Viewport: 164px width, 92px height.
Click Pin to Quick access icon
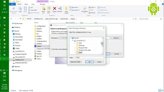(14, 8)
